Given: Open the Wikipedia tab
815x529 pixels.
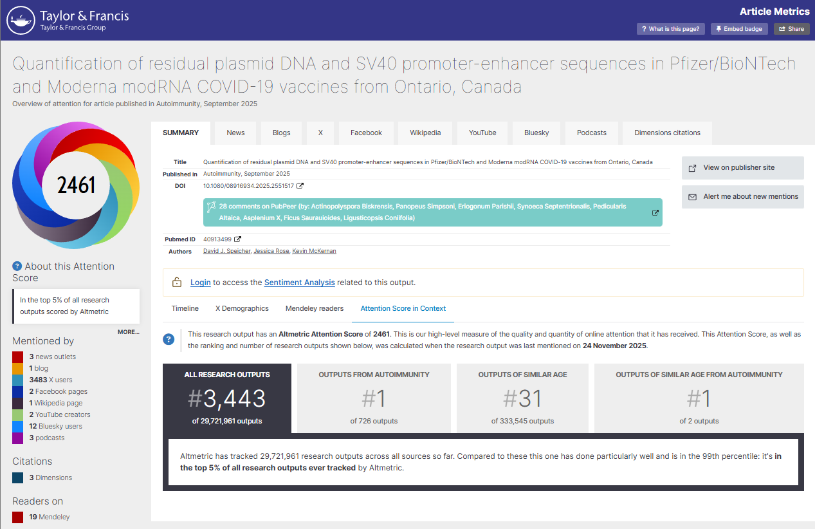Looking at the screenshot, I should pyautogui.click(x=425, y=133).
